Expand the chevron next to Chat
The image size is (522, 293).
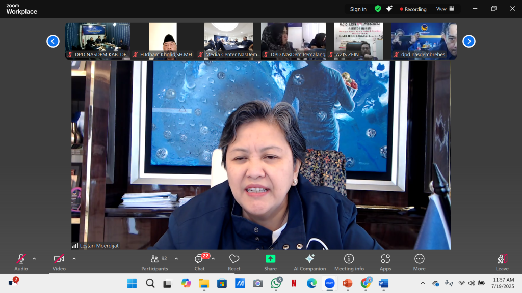click(x=213, y=259)
